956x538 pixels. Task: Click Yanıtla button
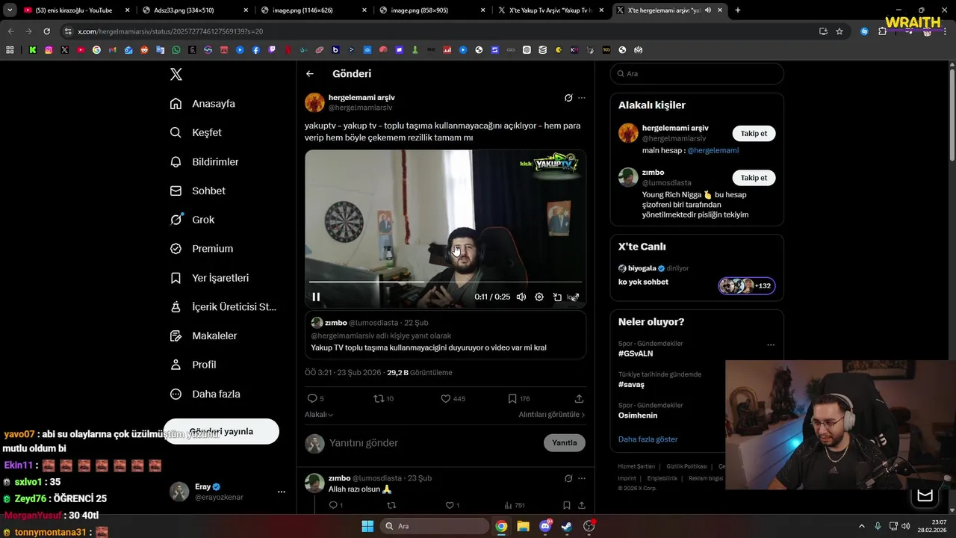[565, 442]
